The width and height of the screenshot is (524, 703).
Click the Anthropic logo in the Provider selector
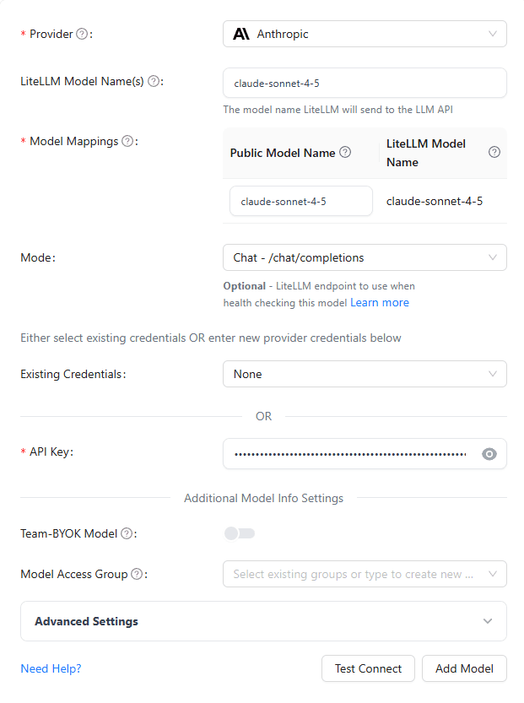(x=240, y=33)
